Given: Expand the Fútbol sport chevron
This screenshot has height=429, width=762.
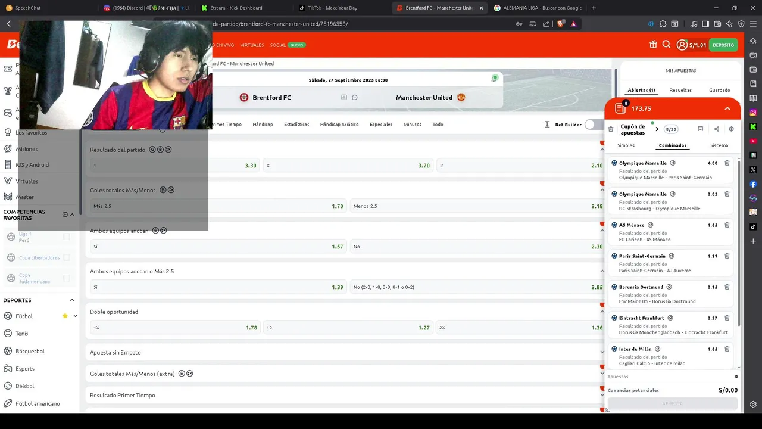Looking at the screenshot, I should click(75, 316).
